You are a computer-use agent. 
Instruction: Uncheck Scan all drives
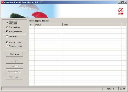point(7,42)
